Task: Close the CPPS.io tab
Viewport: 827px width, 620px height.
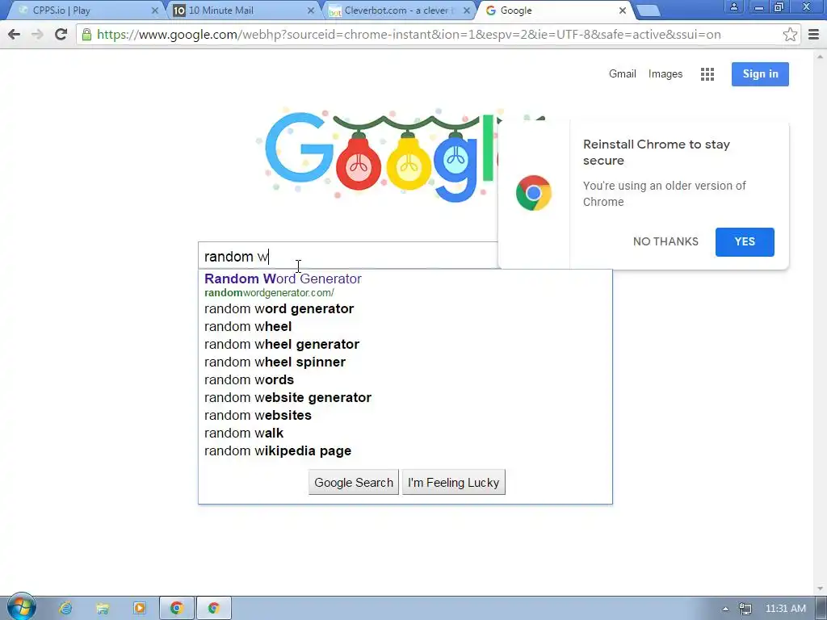Action: [155, 10]
